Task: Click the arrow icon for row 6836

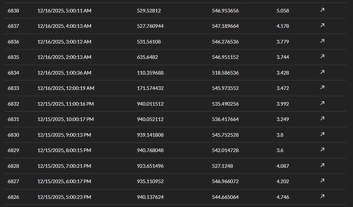Action: (x=322, y=41)
